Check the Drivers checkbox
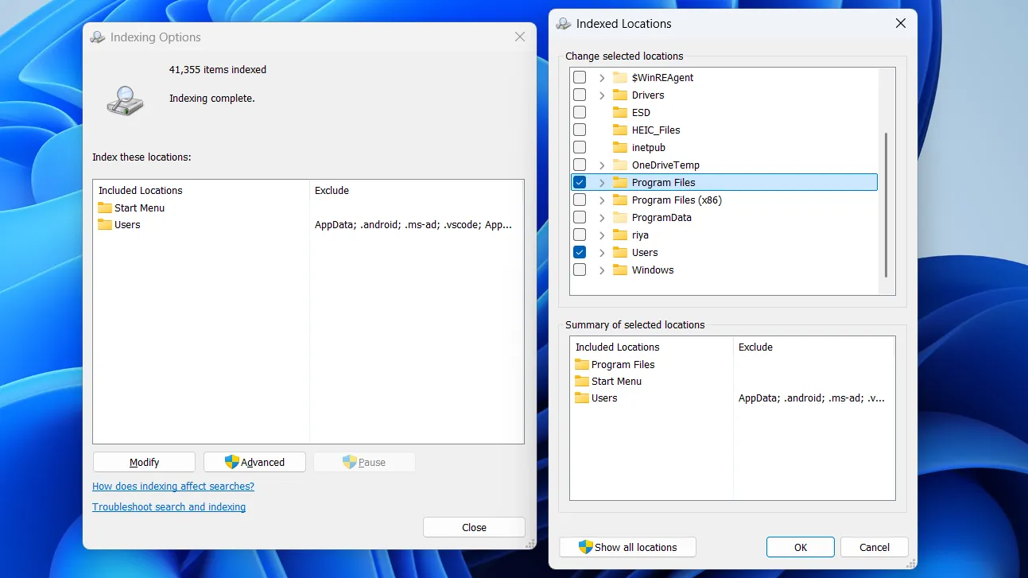The image size is (1028, 578). pos(580,95)
